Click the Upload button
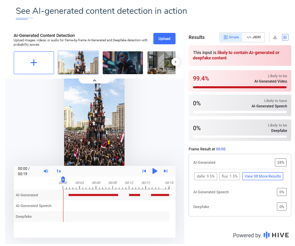Image resolution: width=295 pixels, height=246 pixels. (164, 39)
